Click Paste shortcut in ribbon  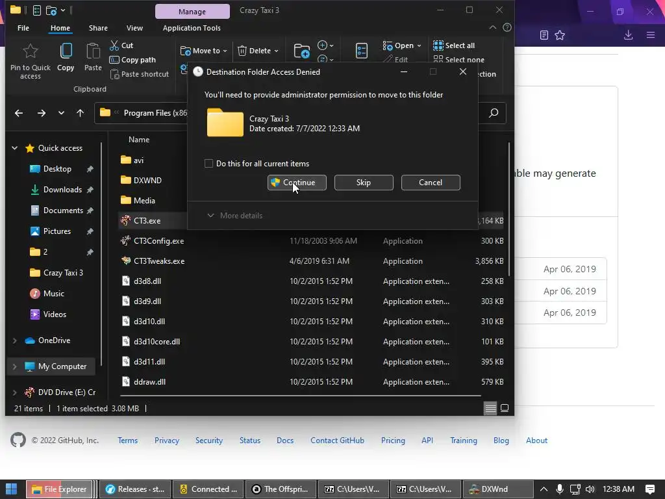click(140, 74)
